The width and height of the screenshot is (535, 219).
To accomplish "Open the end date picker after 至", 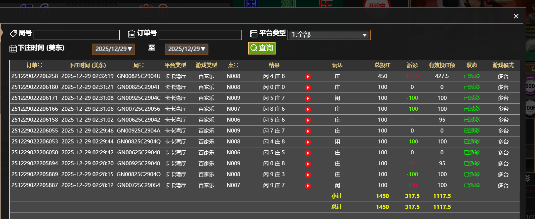I will click(x=187, y=49).
